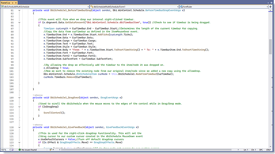
Task: Click e.AllowDrop on line 100
Action: 51,68
